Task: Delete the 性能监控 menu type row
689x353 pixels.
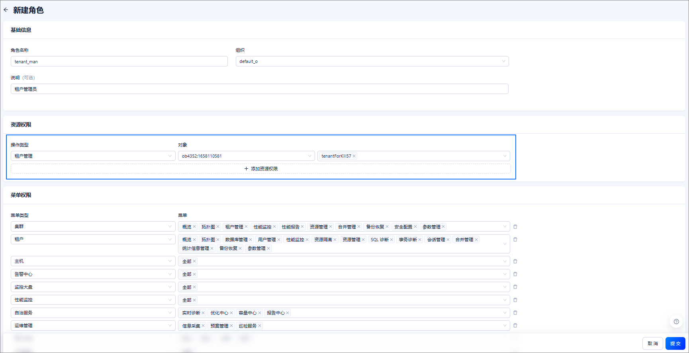Action: coord(515,300)
